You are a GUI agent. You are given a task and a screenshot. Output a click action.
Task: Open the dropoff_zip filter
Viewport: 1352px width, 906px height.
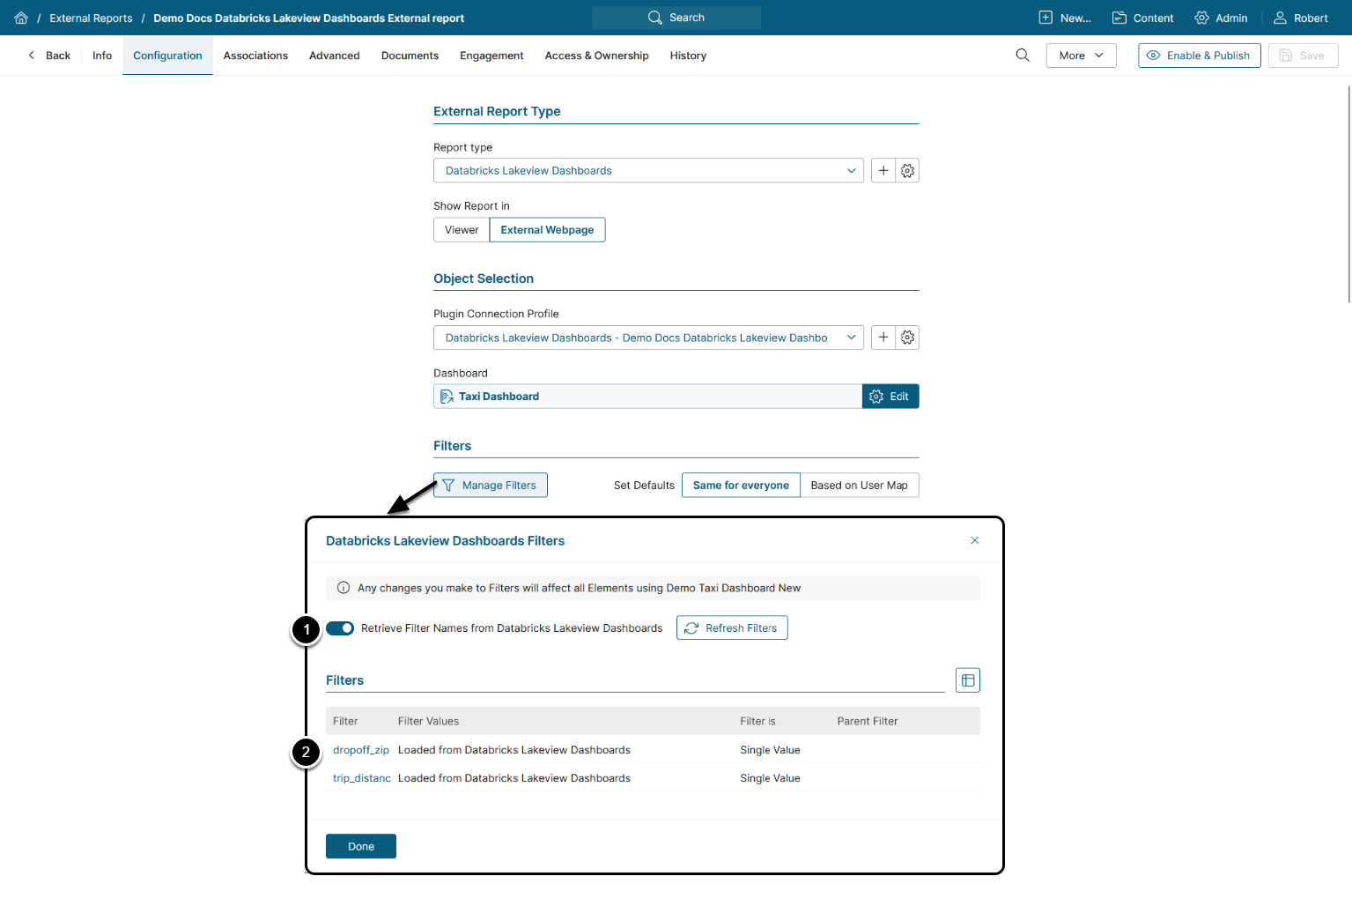pos(361,750)
